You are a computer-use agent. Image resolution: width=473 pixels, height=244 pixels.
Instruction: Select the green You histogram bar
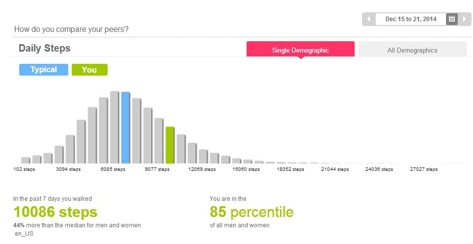coord(170,145)
